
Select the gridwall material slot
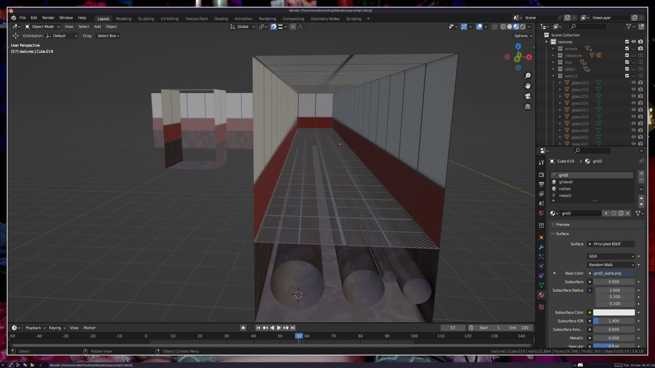pyautogui.click(x=566, y=182)
